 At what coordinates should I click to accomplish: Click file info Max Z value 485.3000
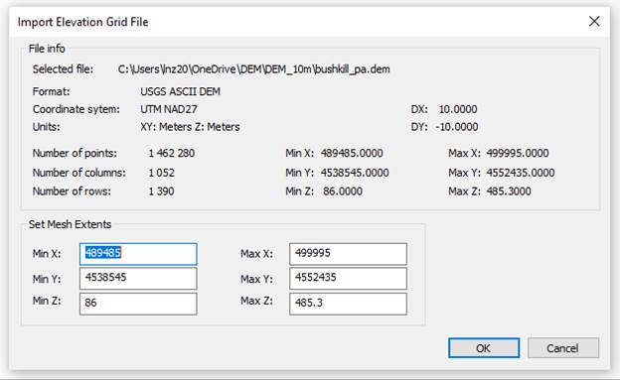[x=509, y=191]
